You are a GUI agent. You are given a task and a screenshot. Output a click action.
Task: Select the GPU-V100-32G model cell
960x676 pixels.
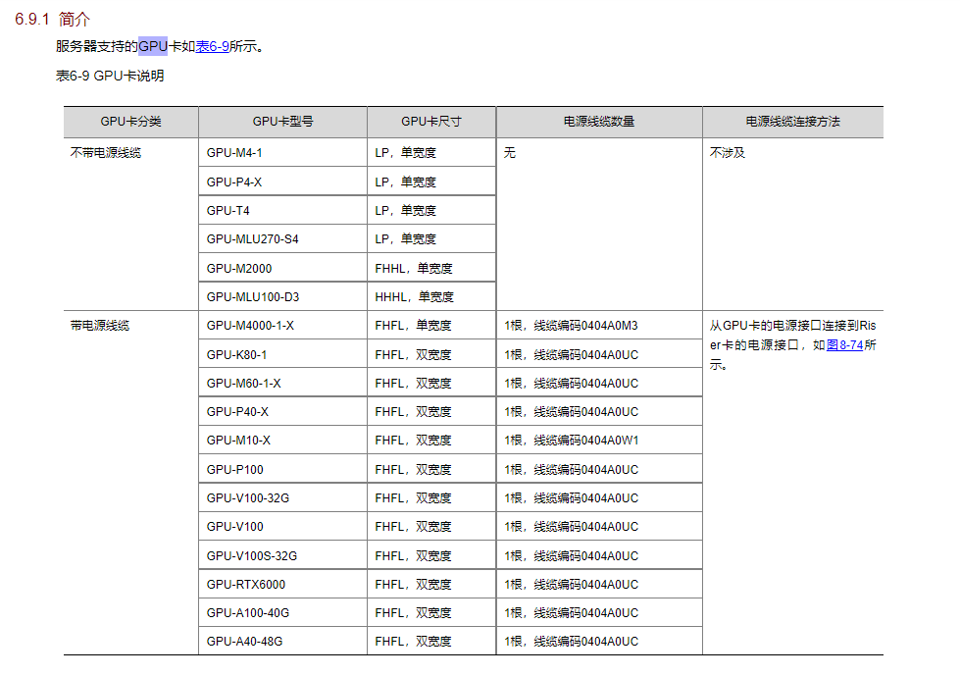282,497
